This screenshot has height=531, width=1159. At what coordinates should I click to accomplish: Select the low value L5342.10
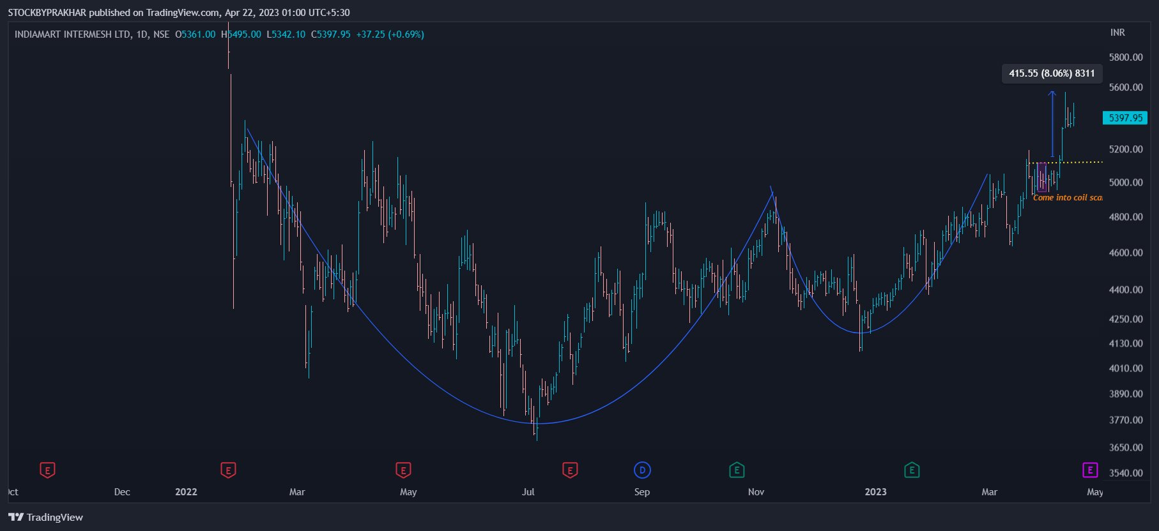tap(286, 34)
